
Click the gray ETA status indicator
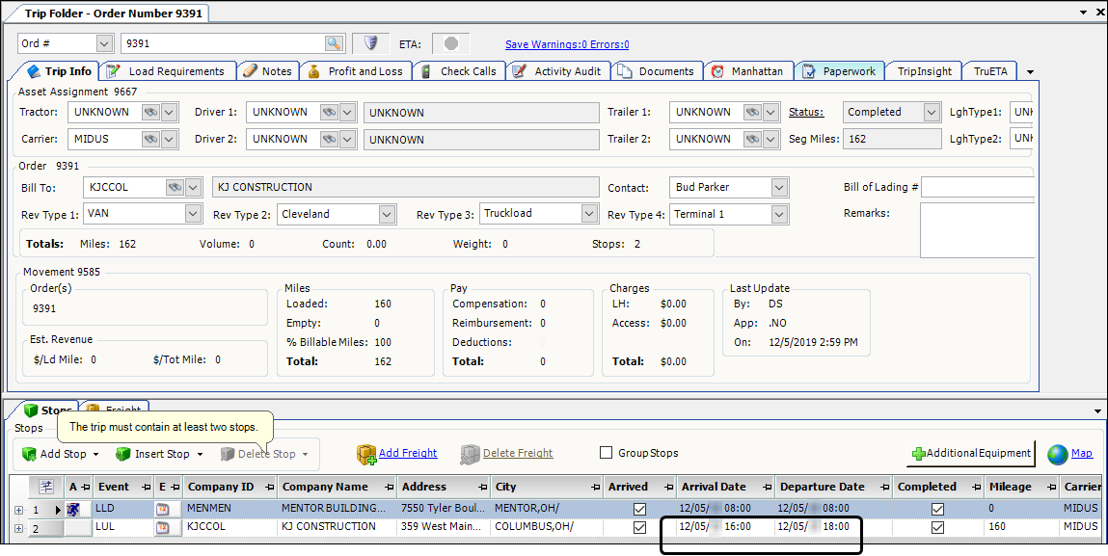(451, 44)
